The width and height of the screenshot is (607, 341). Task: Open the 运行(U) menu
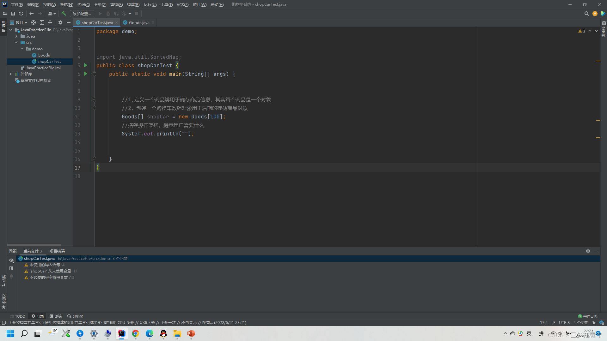(x=150, y=4)
